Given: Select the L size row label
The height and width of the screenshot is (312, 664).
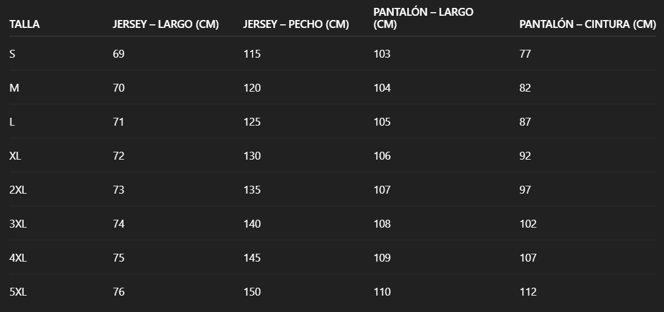Looking at the screenshot, I should coord(12,122).
